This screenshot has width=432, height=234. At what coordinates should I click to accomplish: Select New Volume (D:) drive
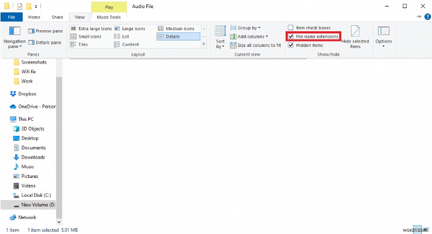click(28, 205)
